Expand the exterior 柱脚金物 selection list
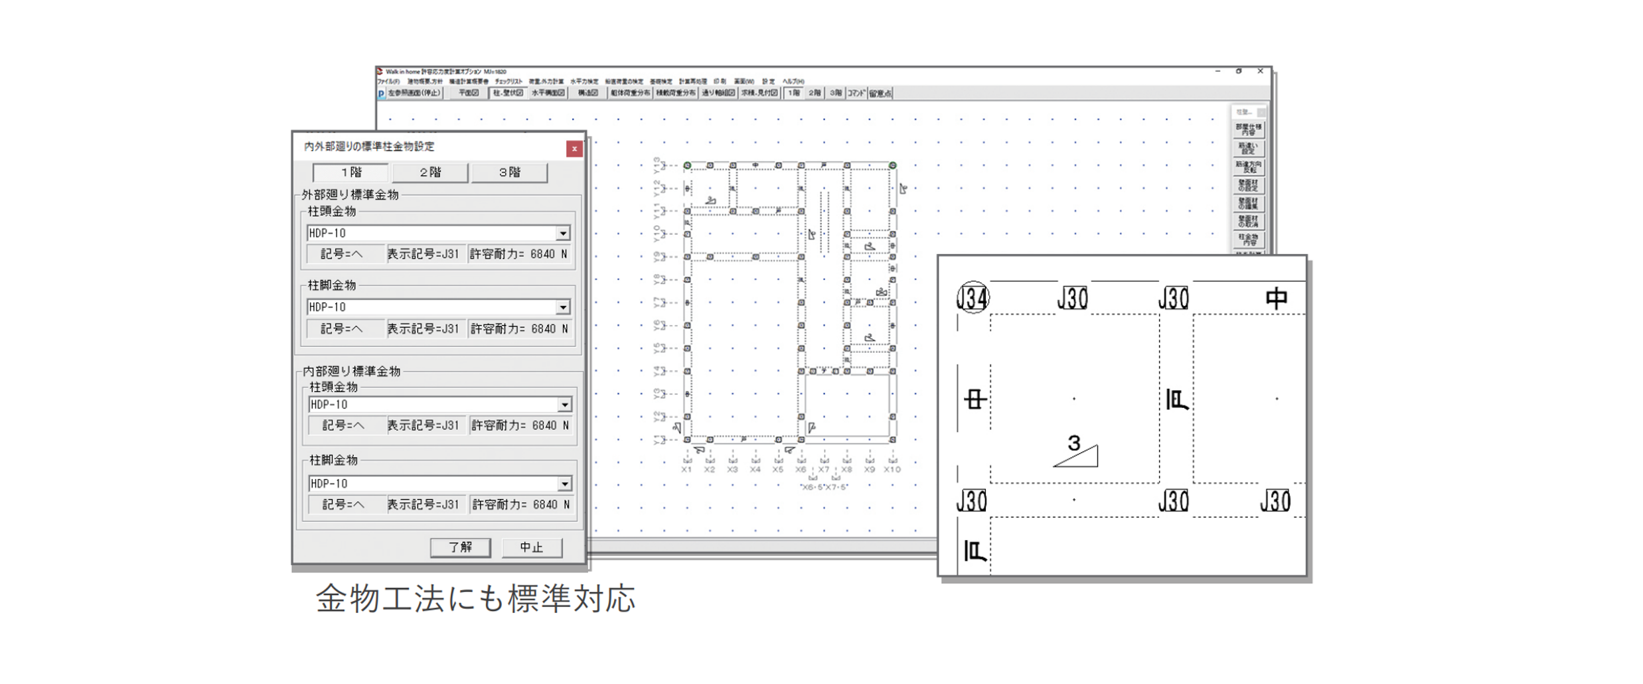Viewport: 1643px width, 684px height. point(564,307)
